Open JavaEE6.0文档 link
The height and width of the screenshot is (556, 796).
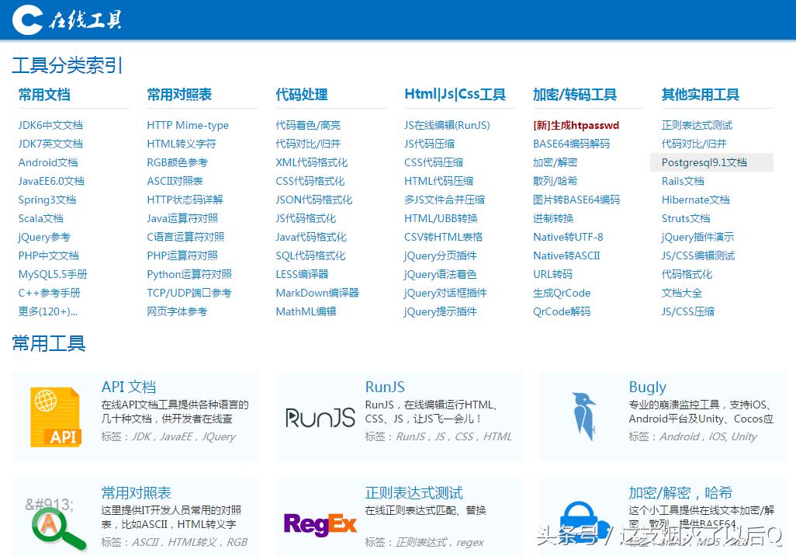[51, 181]
